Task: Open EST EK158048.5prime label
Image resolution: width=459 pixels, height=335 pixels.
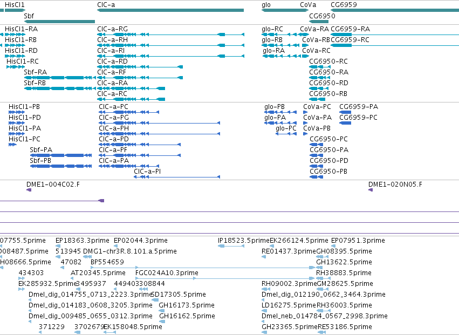Action: [x=133, y=327]
